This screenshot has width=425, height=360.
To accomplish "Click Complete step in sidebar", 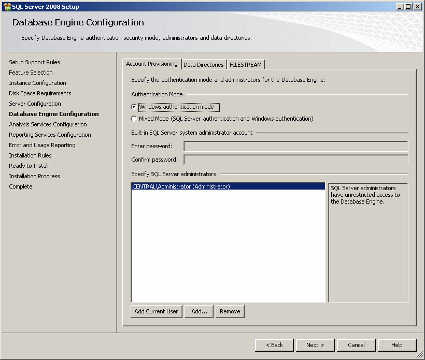I will point(21,186).
